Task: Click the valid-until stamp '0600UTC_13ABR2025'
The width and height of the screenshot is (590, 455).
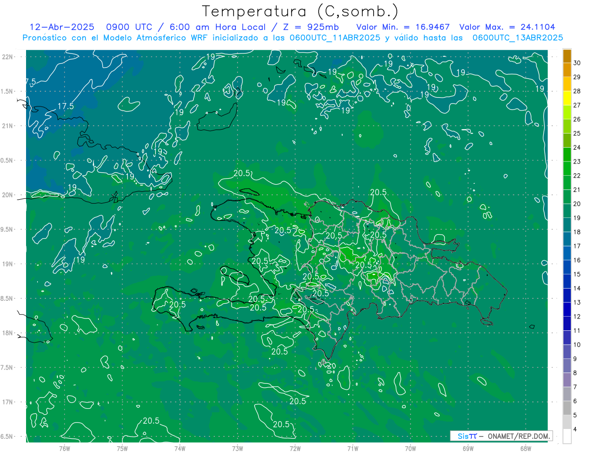Action: coord(517,38)
